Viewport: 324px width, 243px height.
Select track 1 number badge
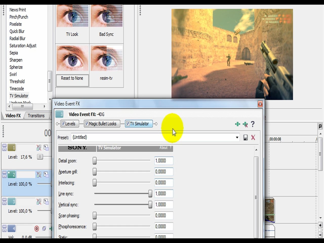[x=12, y=148]
